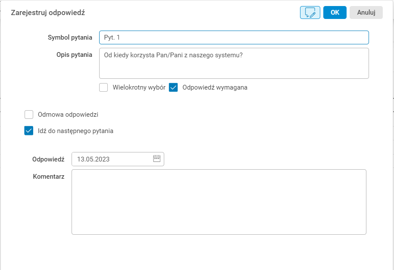Click into the Komentarz text box
This screenshot has height=270, width=394.
point(219,202)
